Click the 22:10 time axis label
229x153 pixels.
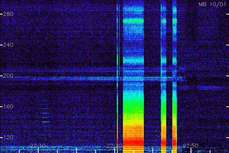(x=38, y=146)
